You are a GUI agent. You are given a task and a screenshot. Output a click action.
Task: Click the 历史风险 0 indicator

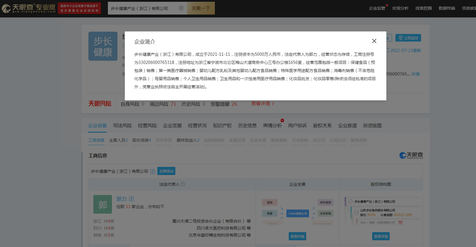pos(193,104)
